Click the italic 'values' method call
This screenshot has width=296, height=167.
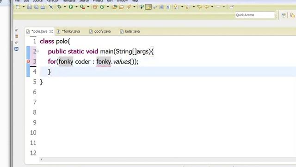pyautogui.click(x=121, y=62)
